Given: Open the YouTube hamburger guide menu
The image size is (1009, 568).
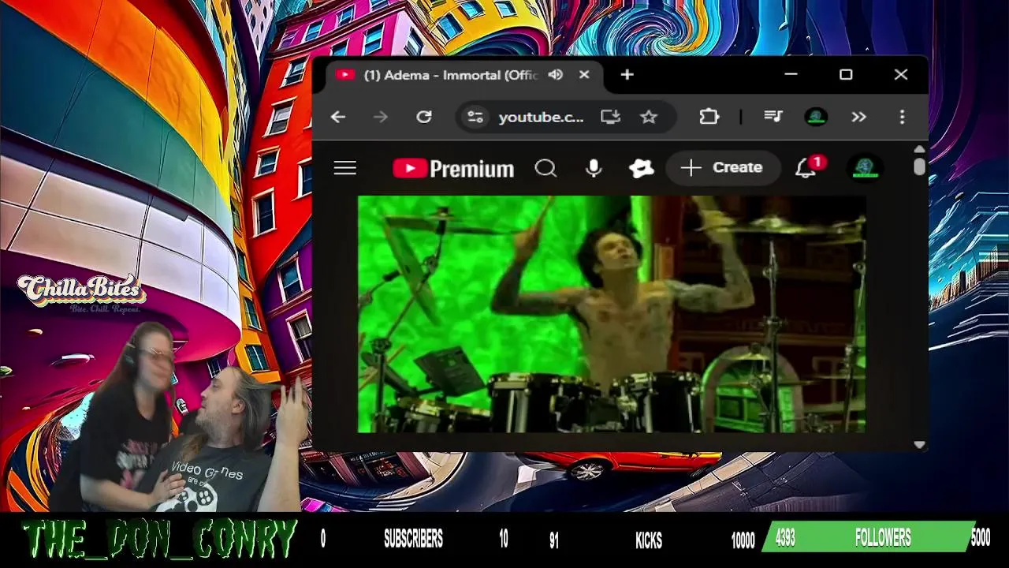Looking at the screenshot, I should point(345,168).
